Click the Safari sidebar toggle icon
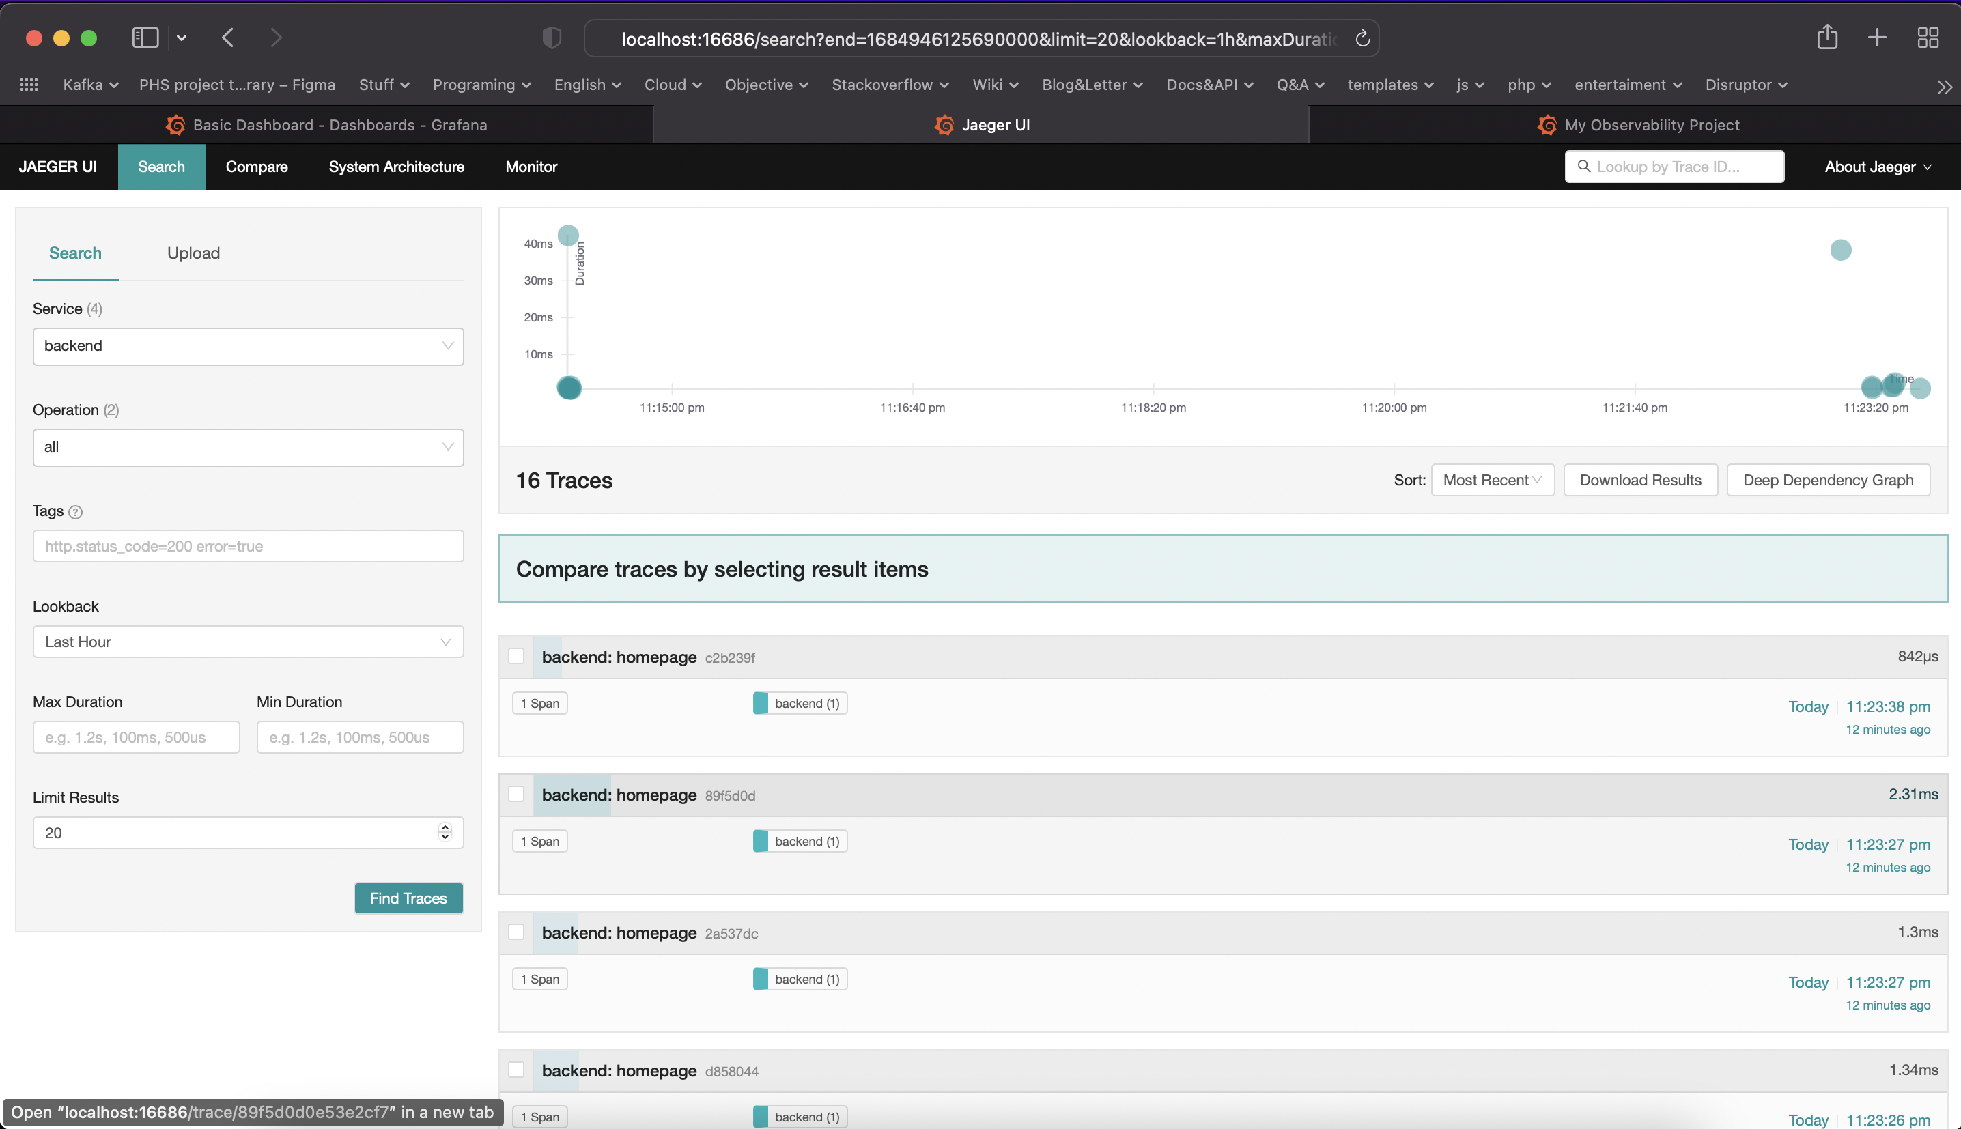 145,38
